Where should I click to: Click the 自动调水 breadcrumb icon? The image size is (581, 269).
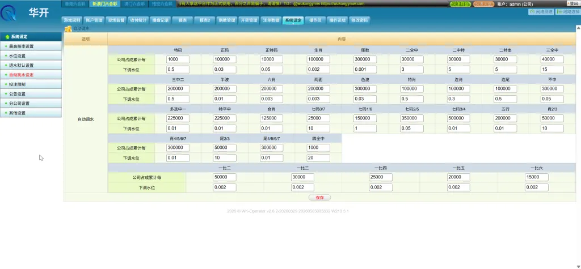click(68, 28)
